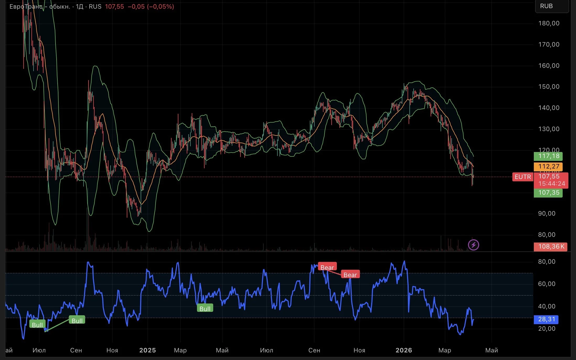Click the 60,00 RSI scale label

point(547,284)
